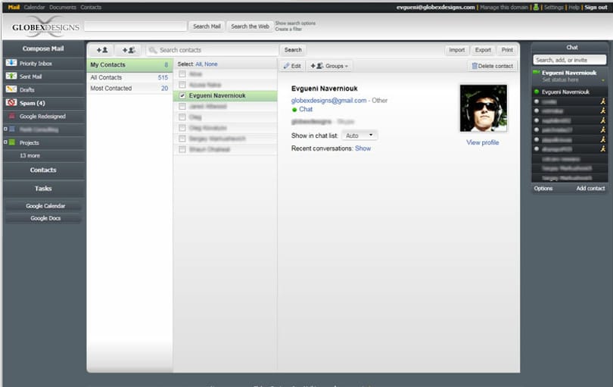Click the Print button
The height and width of the screenshot is (387, 613).
[507, 50]
